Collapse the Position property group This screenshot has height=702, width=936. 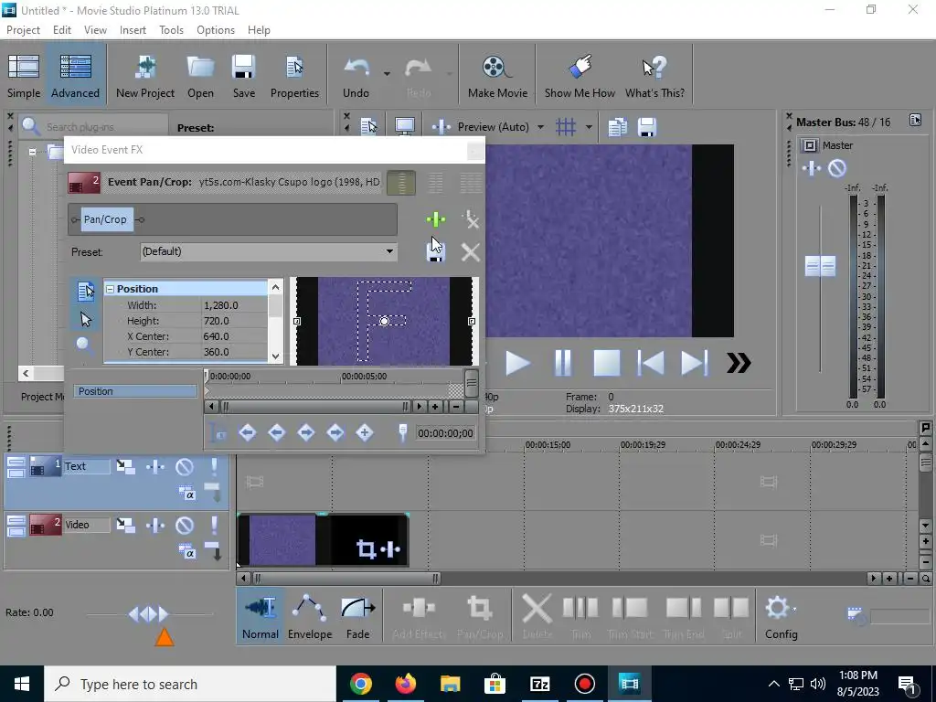[110, 289]
